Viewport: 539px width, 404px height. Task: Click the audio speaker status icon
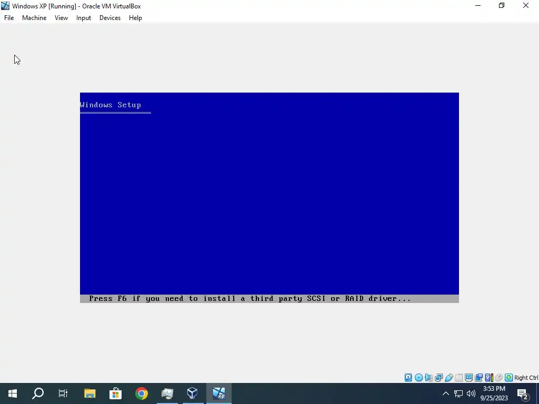tap(428, 378)
